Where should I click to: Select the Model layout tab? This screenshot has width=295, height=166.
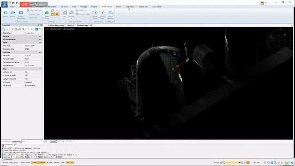tap(53, 141)
